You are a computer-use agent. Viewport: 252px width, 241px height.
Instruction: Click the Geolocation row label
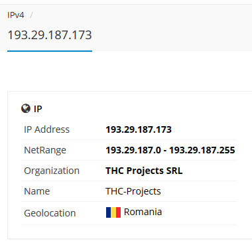50,213
